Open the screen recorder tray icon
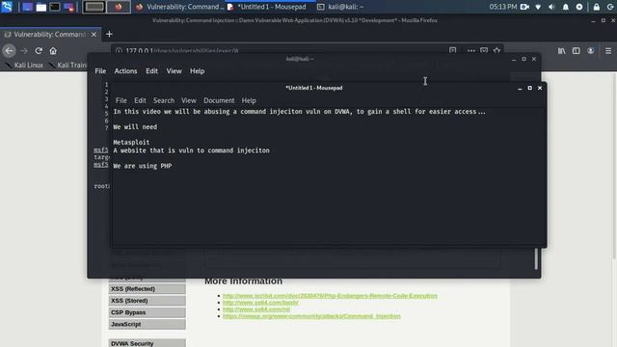 pyautogui.click(x=524, y=7)
